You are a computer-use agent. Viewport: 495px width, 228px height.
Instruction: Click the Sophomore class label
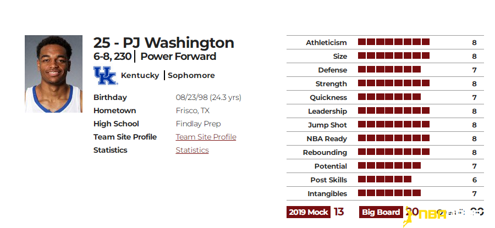pos(191,76)
